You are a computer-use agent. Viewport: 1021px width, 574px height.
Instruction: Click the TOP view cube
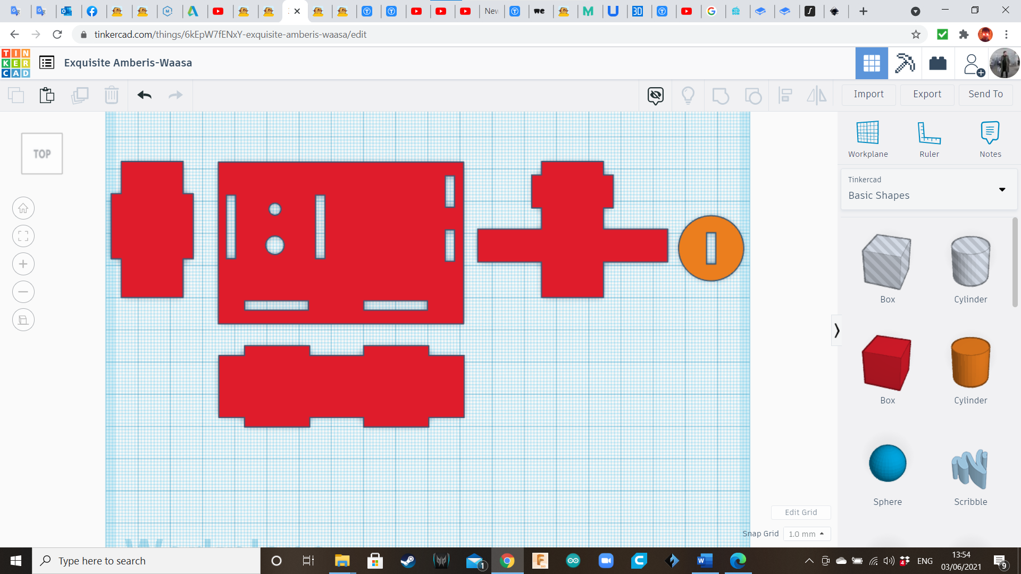tap(42, 154)
